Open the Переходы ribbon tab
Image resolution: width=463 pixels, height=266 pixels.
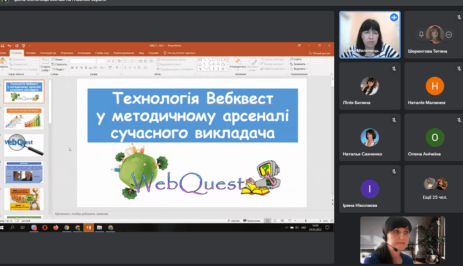click(67, 53)
